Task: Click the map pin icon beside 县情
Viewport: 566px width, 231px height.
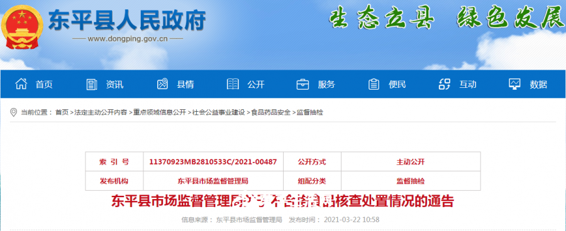Action: click(x=162, y=84)
